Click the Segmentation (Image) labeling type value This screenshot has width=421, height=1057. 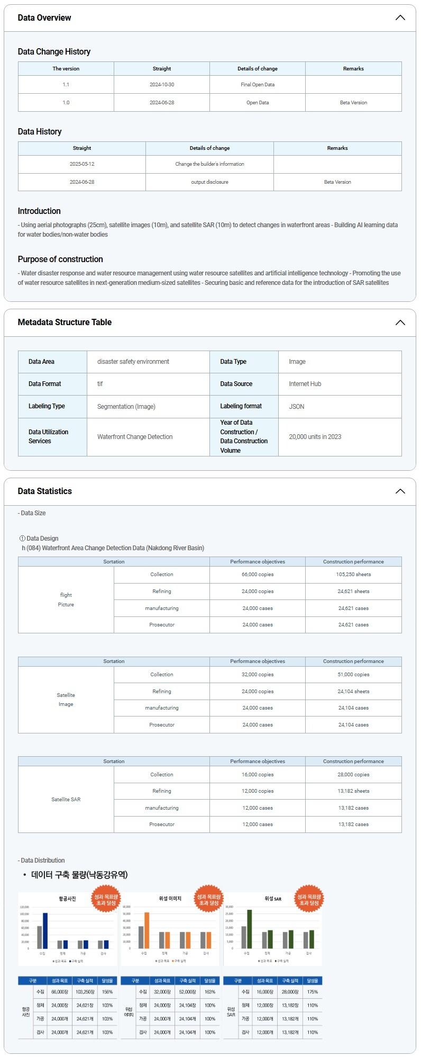point(126,407)
